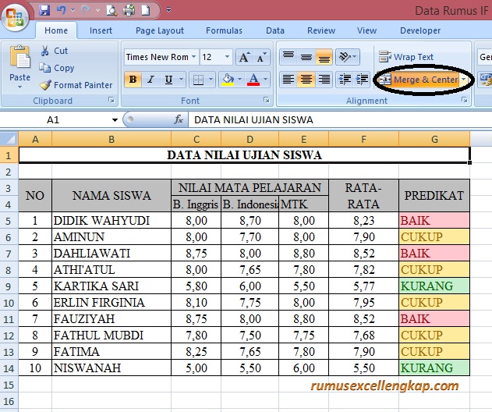
Task: Open the fill color dropdown arrow
Action: [239, 80]
